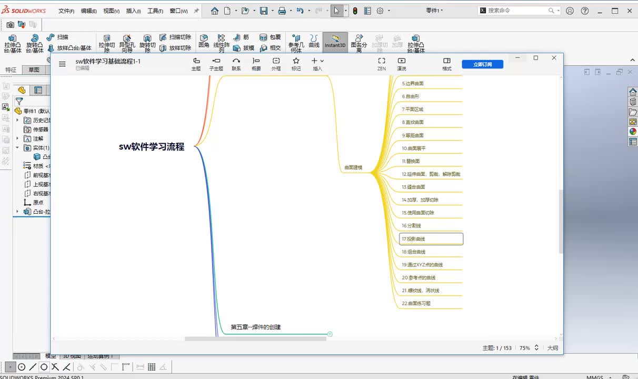
Task: Click the 曲线 curves tool
Action: click(314, 41)
